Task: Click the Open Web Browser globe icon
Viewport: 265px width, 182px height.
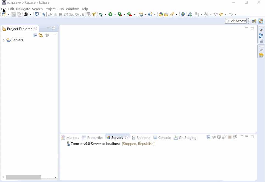Action: (183, 14)
